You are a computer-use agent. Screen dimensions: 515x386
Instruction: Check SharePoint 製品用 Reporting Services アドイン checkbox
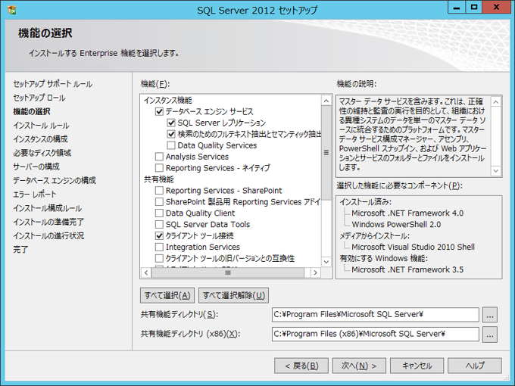(x=159, y=201)
